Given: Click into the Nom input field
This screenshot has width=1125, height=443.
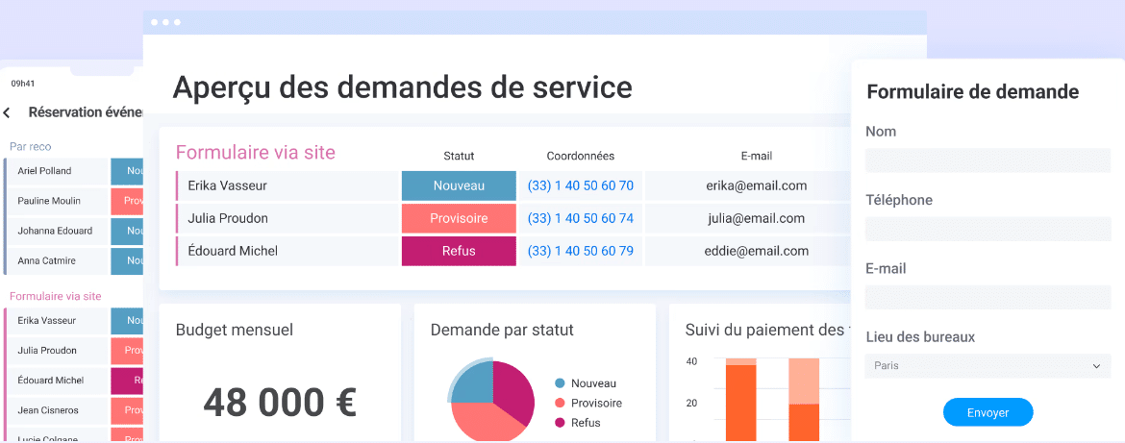Looking at the screenshot, I should [x=987, y=160].
